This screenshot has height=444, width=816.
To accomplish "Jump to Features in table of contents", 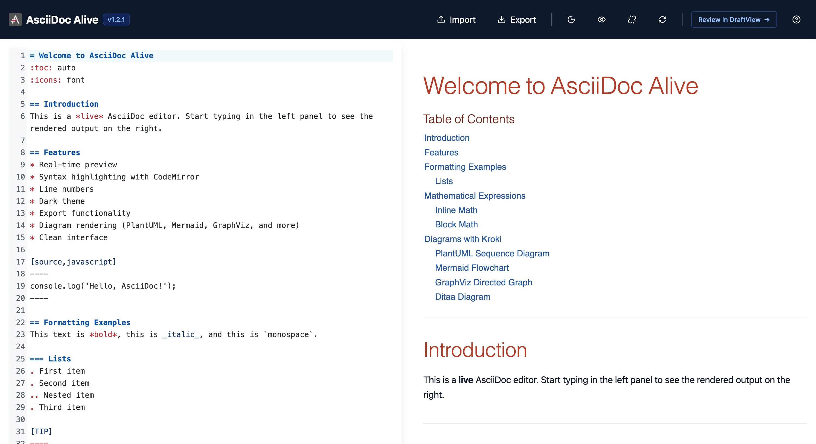I will tap(441, 152).
